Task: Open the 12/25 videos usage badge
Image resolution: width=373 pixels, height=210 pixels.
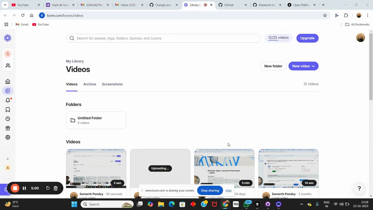Action: pyautogui.click(x=278, y=38)
